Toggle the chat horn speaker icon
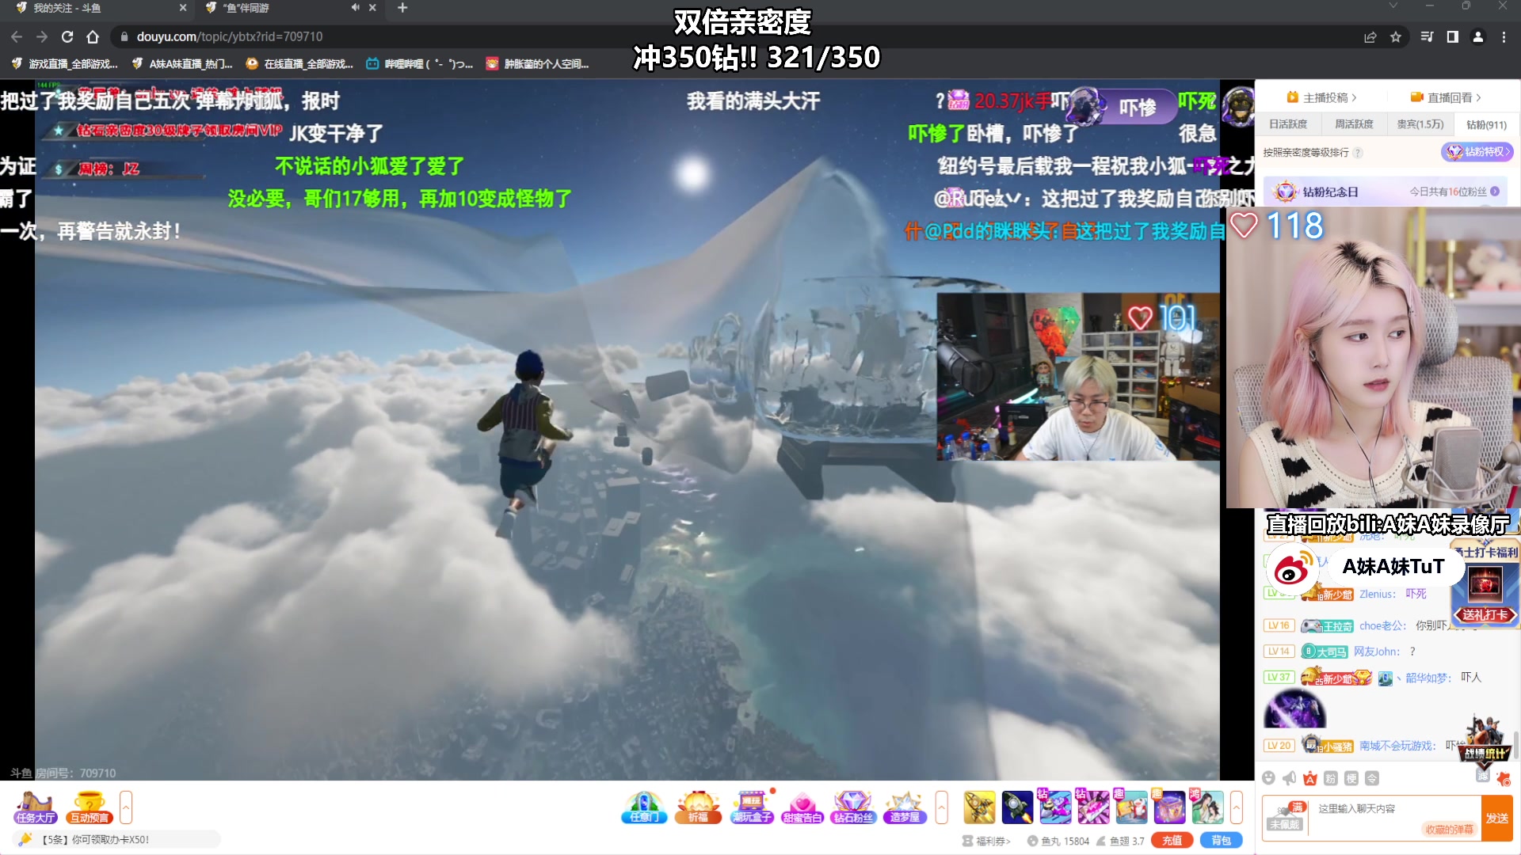The width and height of the screenshot is (1521, 855). [1290, 778]
